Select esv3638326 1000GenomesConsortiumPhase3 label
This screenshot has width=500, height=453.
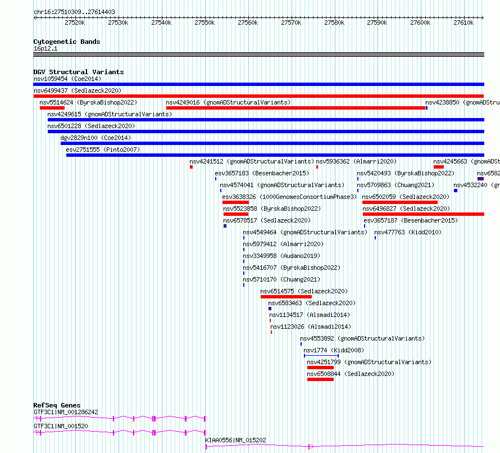(289, 197)
